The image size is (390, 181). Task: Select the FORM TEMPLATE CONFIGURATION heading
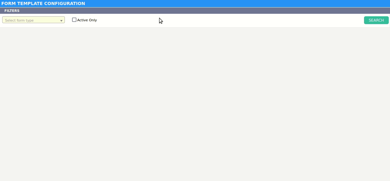click(43, 3)
